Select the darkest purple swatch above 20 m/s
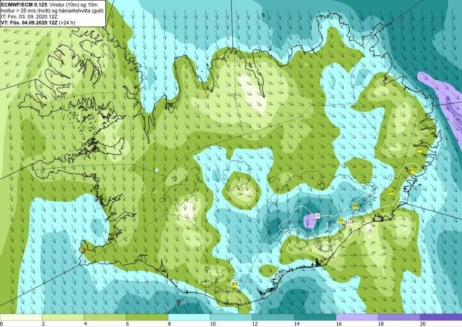This screenshot has height=327, width=462. [441, 317]
